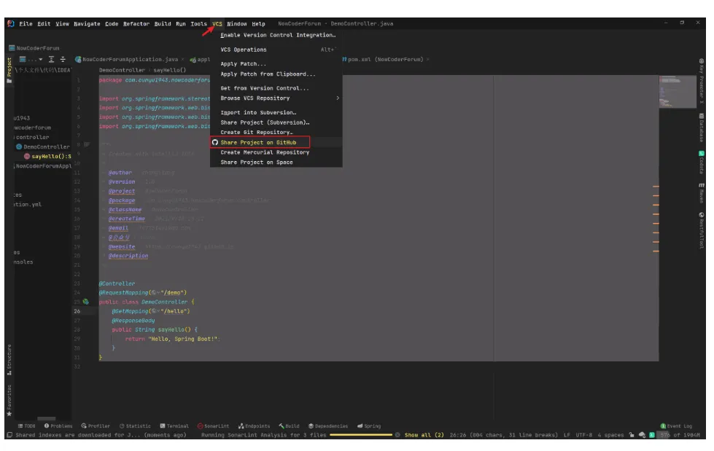
Task: Expand Browse VCS Repository submenu
Action: click(276, 98)
